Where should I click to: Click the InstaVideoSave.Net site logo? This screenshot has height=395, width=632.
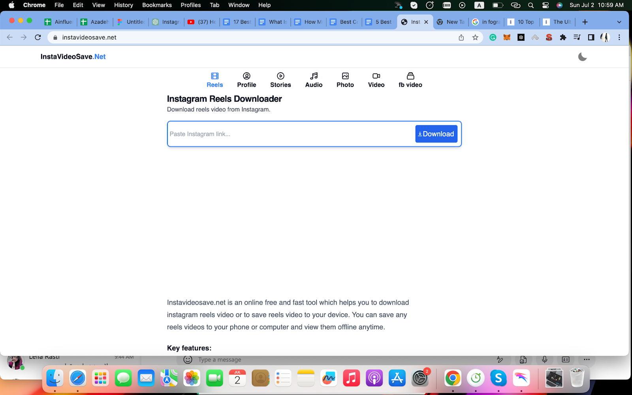pyautogui.click(x=73, y=56)
